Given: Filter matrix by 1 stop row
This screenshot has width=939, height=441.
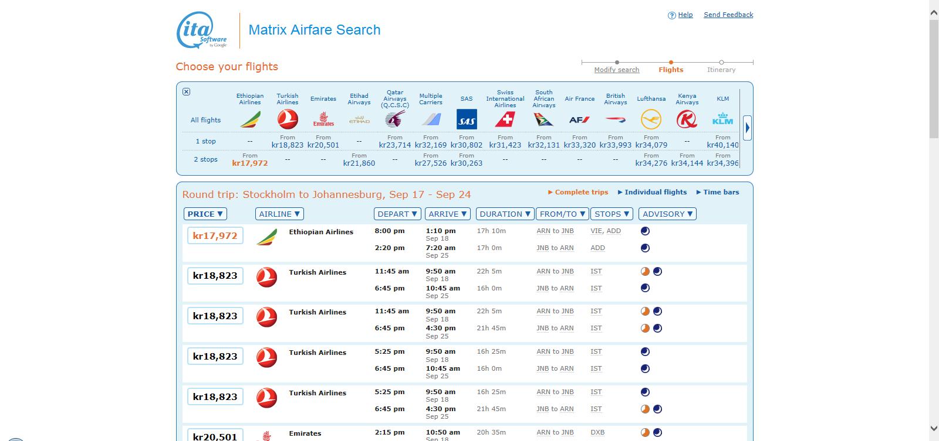Looking at the screenshot, I should (205, 141).
